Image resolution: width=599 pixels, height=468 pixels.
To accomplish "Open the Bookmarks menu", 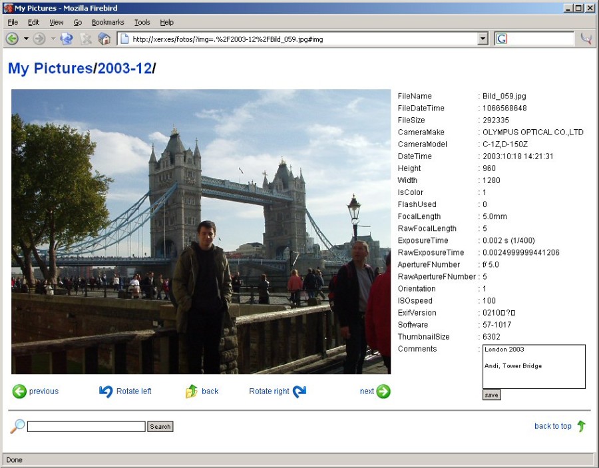I will [x=108, y=22].
